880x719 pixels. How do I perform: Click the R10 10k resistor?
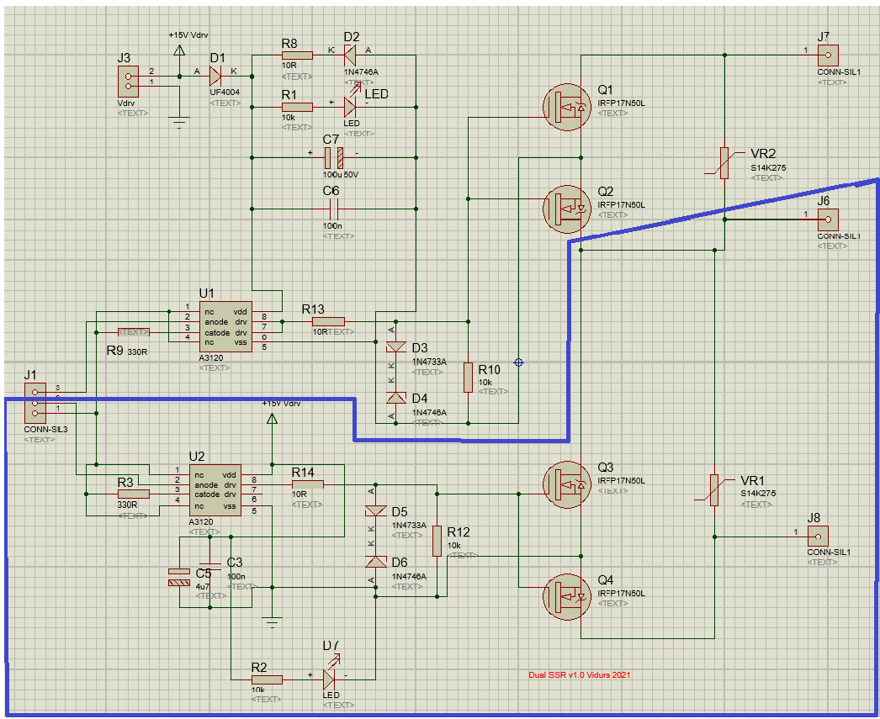(468, 378)
